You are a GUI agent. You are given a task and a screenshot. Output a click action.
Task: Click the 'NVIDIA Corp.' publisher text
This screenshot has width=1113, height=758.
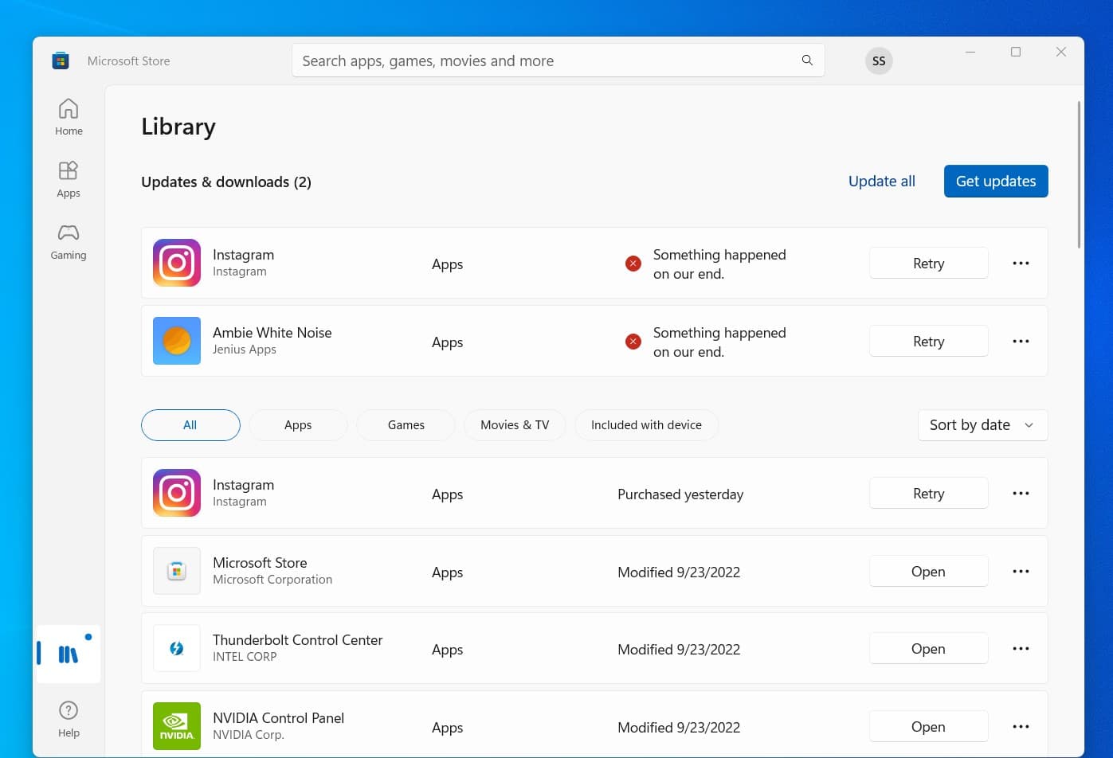[x=249, y=735]
